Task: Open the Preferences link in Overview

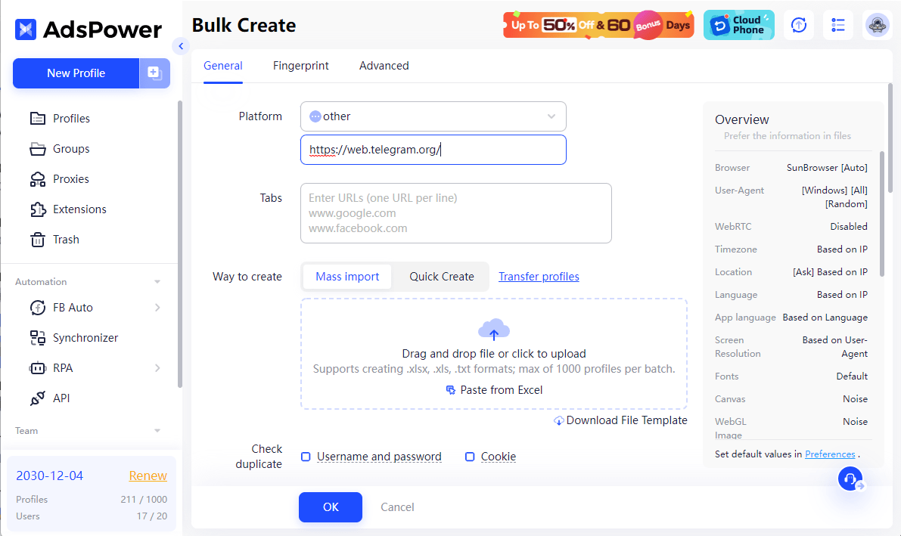Action: (x=830, y=454)
